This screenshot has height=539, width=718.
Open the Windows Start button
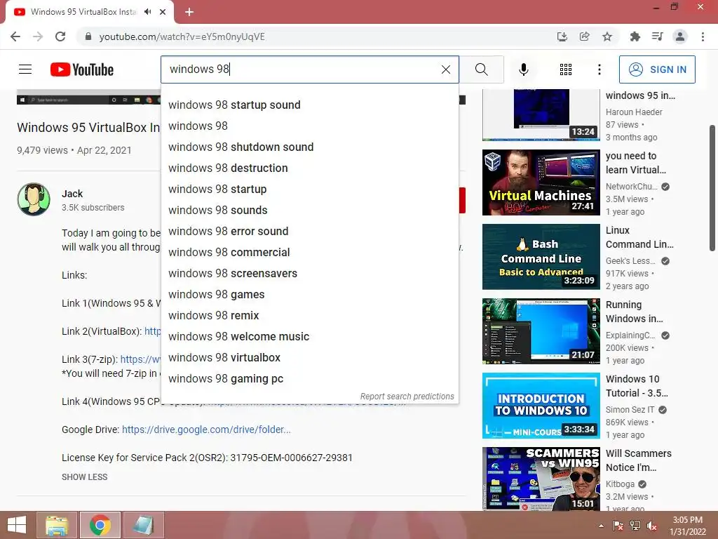17,525
